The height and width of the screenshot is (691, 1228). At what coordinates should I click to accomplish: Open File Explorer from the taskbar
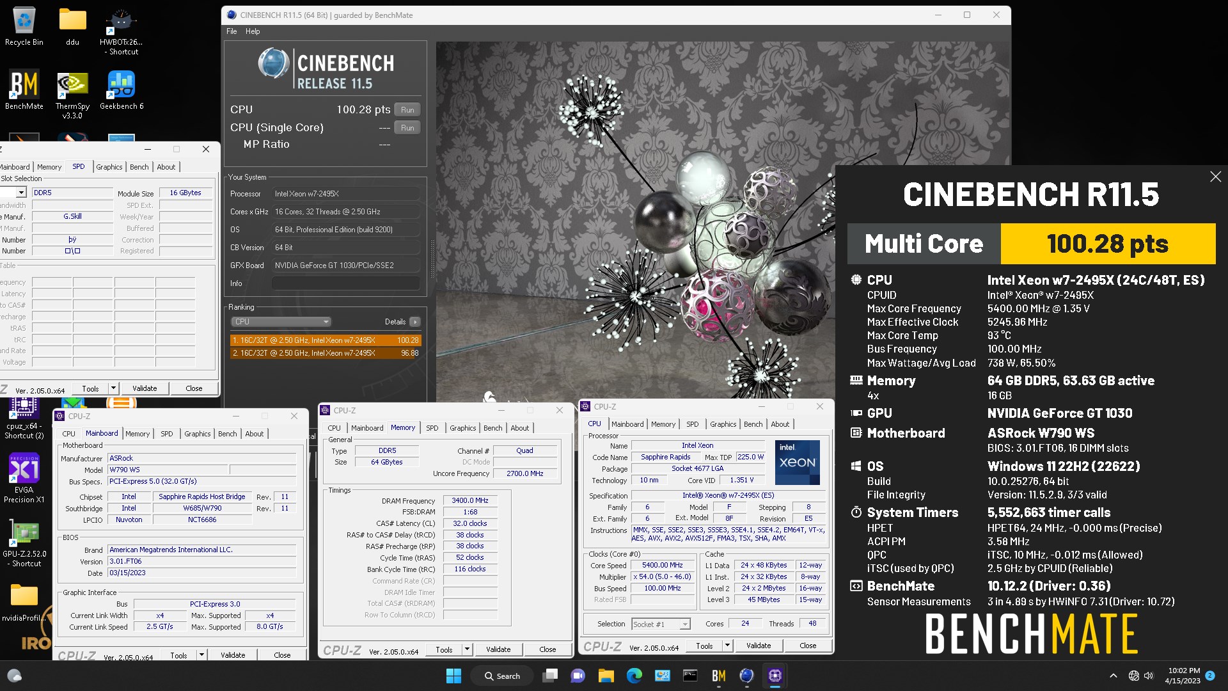(606, 676)
